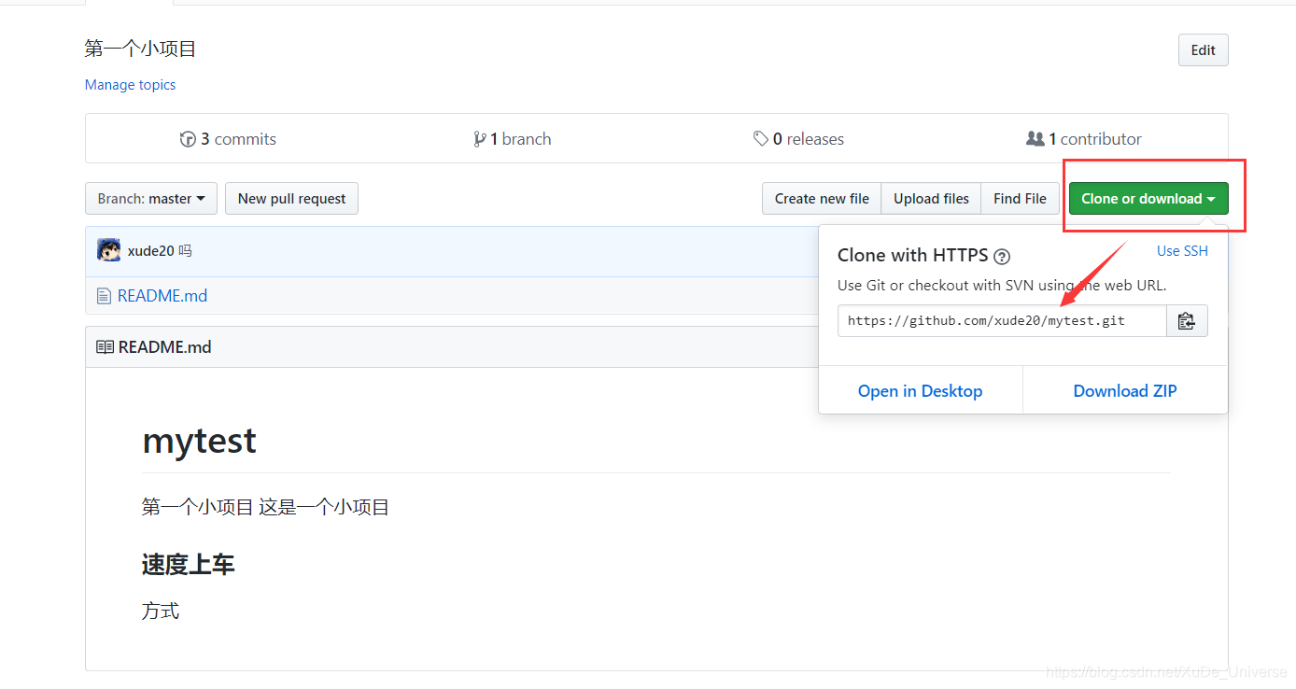This screenshot has height=689, width=1296.
Task: Click the branch icon beside 1 branch
Action: 480,139
